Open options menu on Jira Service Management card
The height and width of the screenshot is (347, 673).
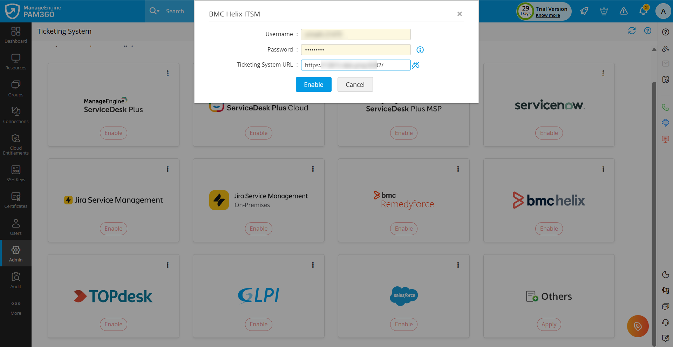coord(168,169)
